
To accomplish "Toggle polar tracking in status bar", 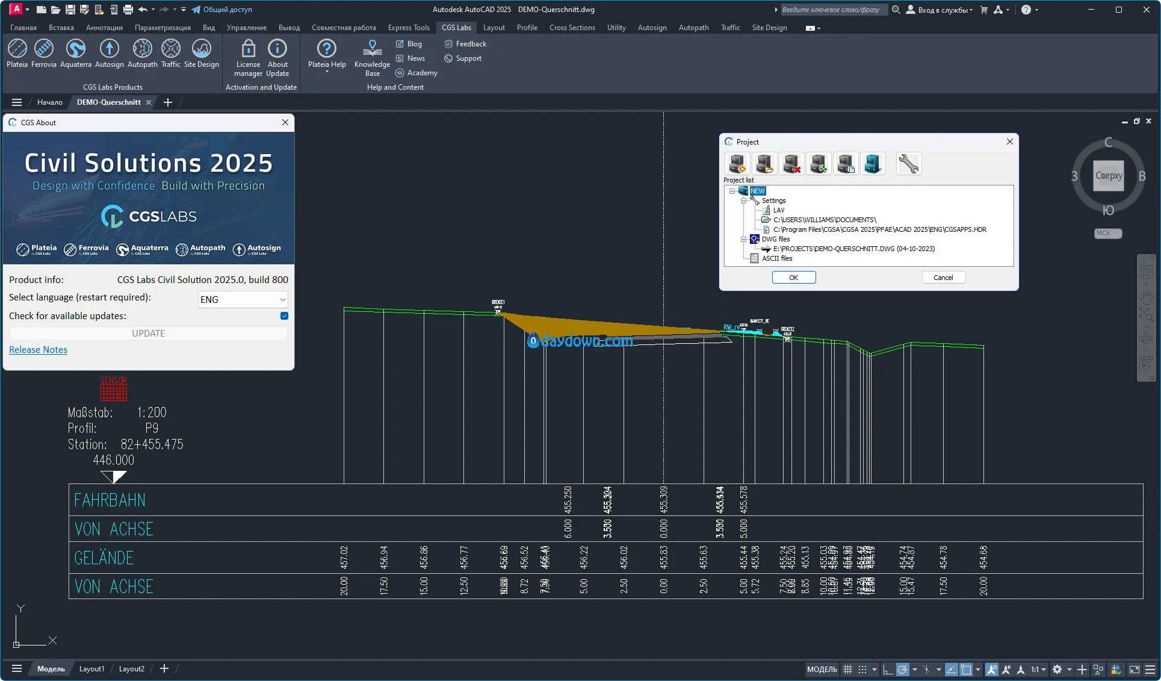I will [x=902, y=670].
